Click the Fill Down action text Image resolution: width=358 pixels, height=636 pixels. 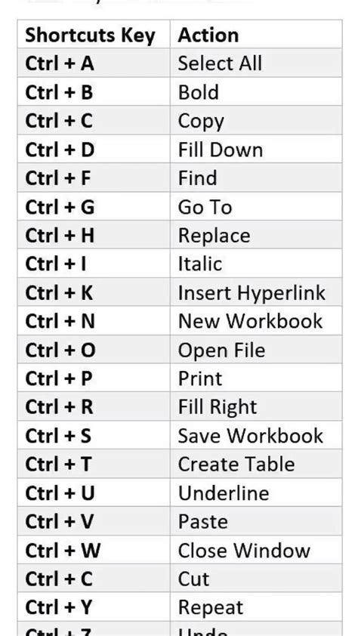[x=220, y=150]
